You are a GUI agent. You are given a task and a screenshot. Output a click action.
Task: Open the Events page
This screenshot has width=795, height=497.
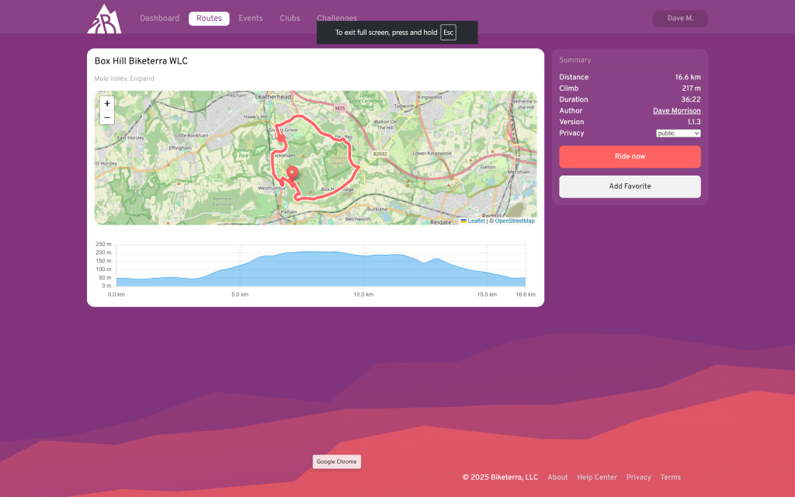(x=250, y=19)
